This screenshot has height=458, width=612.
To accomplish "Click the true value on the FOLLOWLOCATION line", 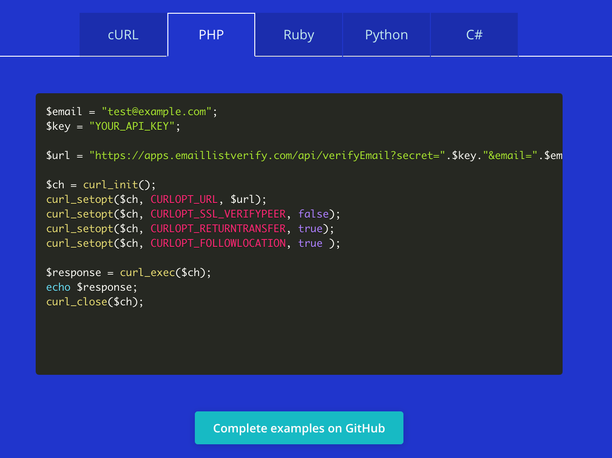I will 310,243.
